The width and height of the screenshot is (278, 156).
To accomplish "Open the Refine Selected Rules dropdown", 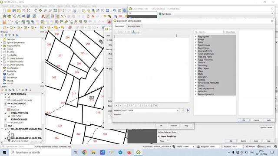I will tap(168, 132).
